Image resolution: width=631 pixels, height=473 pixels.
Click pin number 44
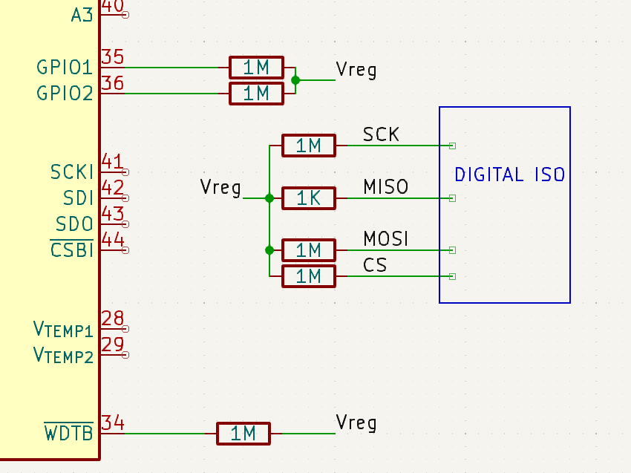coord(113,240)
